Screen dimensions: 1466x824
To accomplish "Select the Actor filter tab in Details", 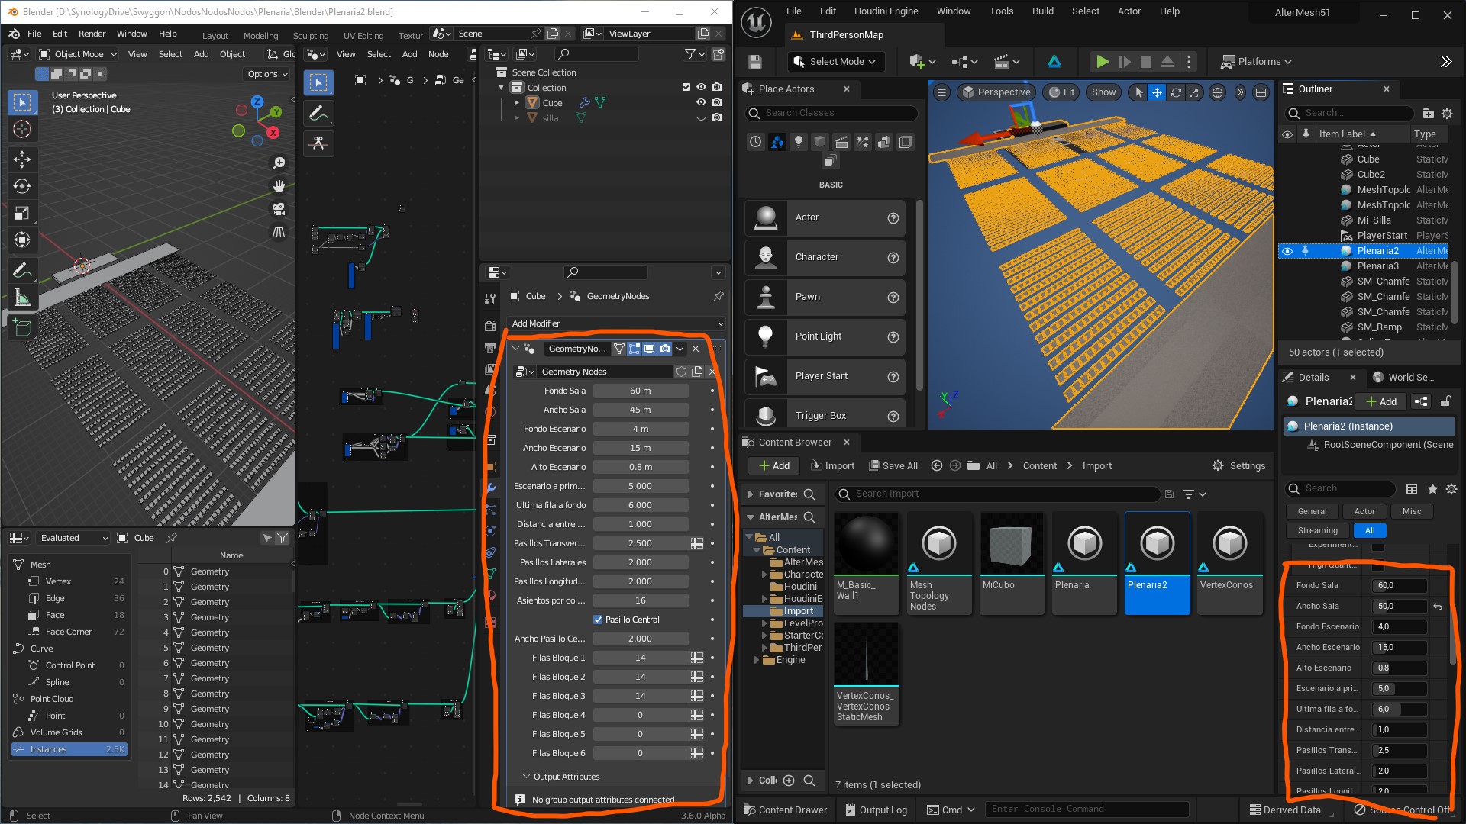I will pos(1364,511).
